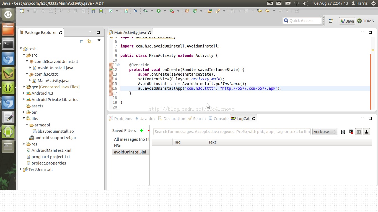This screenshot has width=378, height=212.
Task: Switch to the Javadoc tab
Action: point(145,118)
